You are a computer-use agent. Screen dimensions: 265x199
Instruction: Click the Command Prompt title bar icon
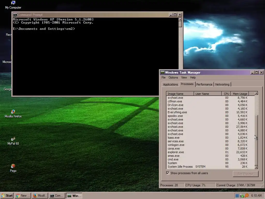15,15
